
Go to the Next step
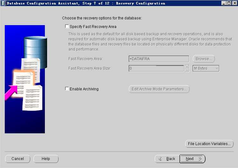pos(192,159)
